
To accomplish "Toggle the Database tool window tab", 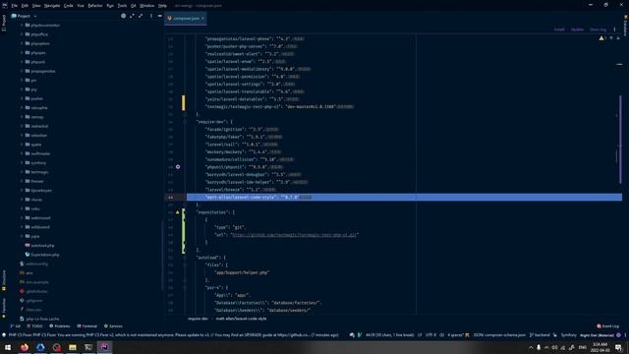I will coord(625,25).
